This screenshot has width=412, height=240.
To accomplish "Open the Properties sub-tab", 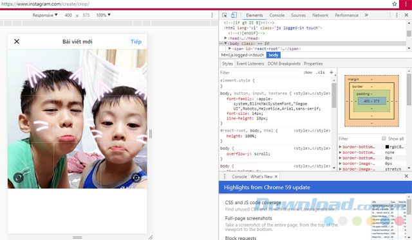I will click(313, 64).
